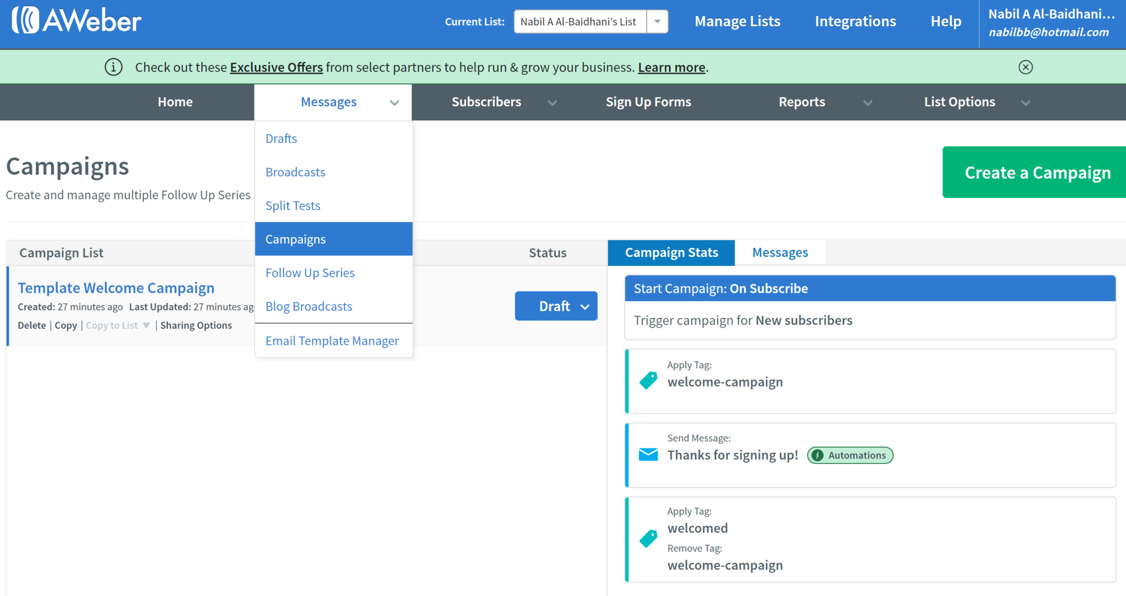Open the Copy to List dropdown
Viewport: 1126px width, 596px height.
click(118, 325)
